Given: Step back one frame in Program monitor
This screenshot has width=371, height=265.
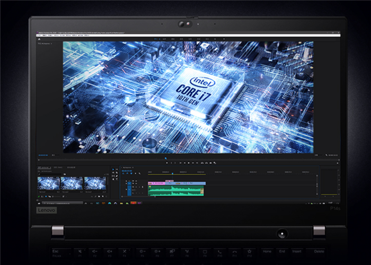Looking at the screenshot, I should click(x=184, y=163).
